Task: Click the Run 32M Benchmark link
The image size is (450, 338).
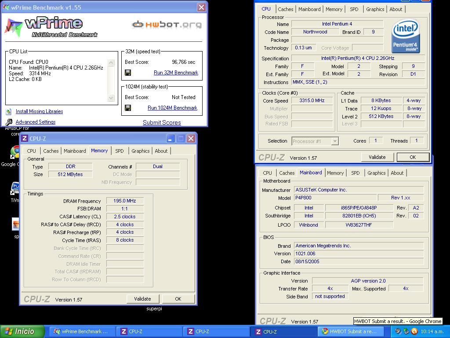Action: coord(176,73)
